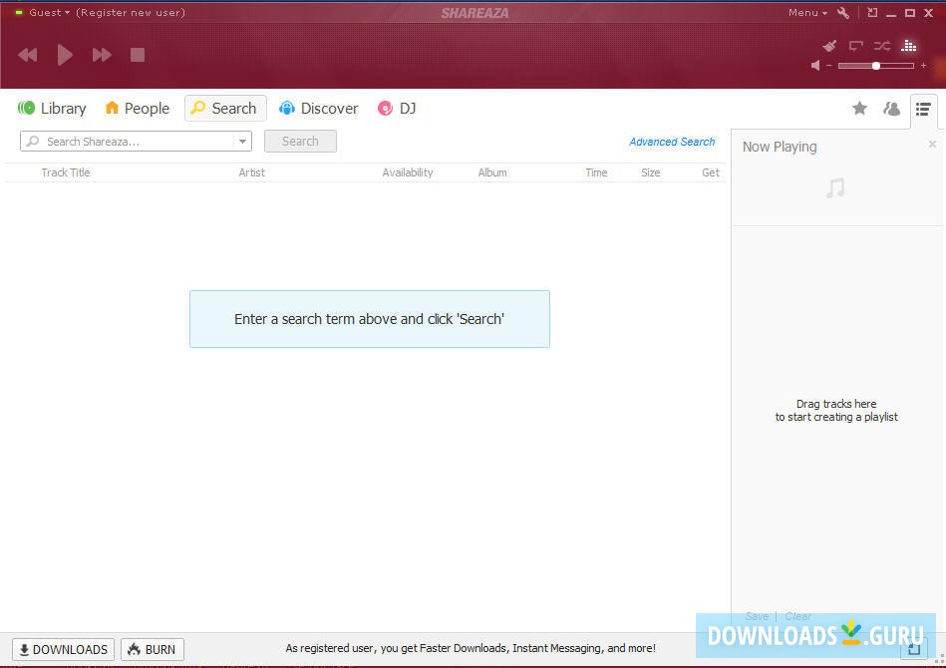
Task: Sort results by Album column
Action: pyautogui.click(x=492, y=172)
